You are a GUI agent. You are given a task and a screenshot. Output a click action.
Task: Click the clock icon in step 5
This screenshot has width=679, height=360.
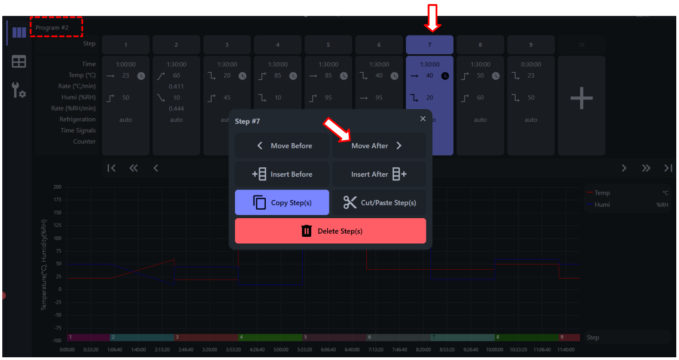pos(344,76)
